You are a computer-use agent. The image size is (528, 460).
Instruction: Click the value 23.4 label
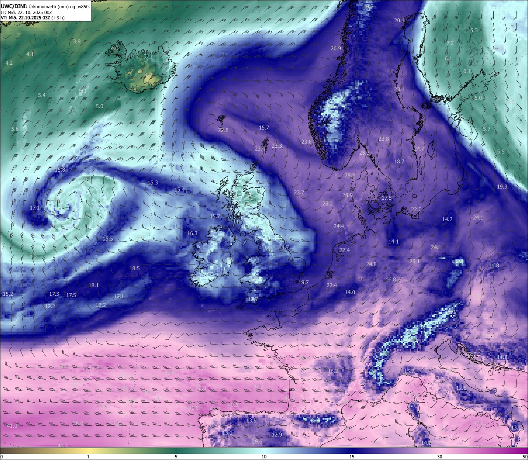point(260,149)
